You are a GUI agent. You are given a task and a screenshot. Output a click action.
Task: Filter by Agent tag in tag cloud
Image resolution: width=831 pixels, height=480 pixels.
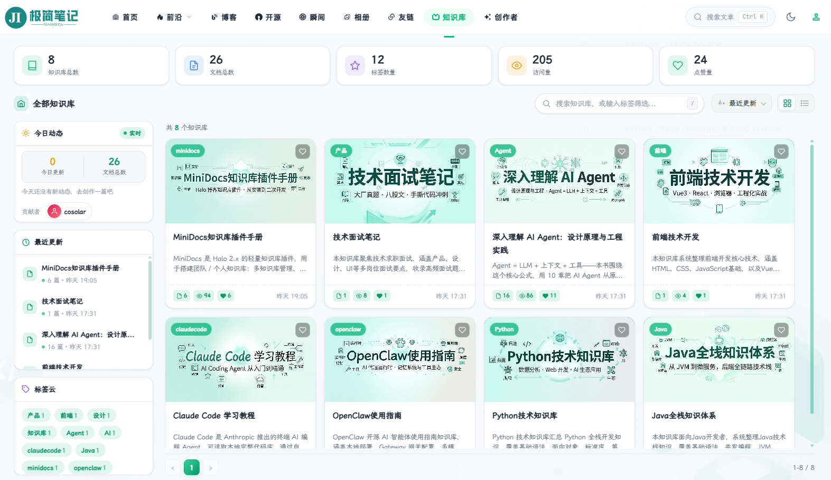77,433
